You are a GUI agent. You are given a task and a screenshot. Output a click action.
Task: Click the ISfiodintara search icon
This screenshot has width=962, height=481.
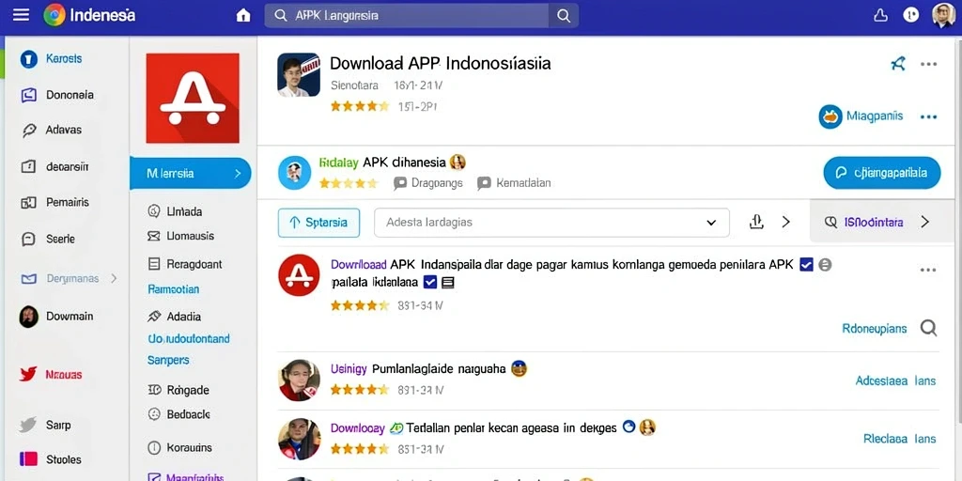[830, 222]
